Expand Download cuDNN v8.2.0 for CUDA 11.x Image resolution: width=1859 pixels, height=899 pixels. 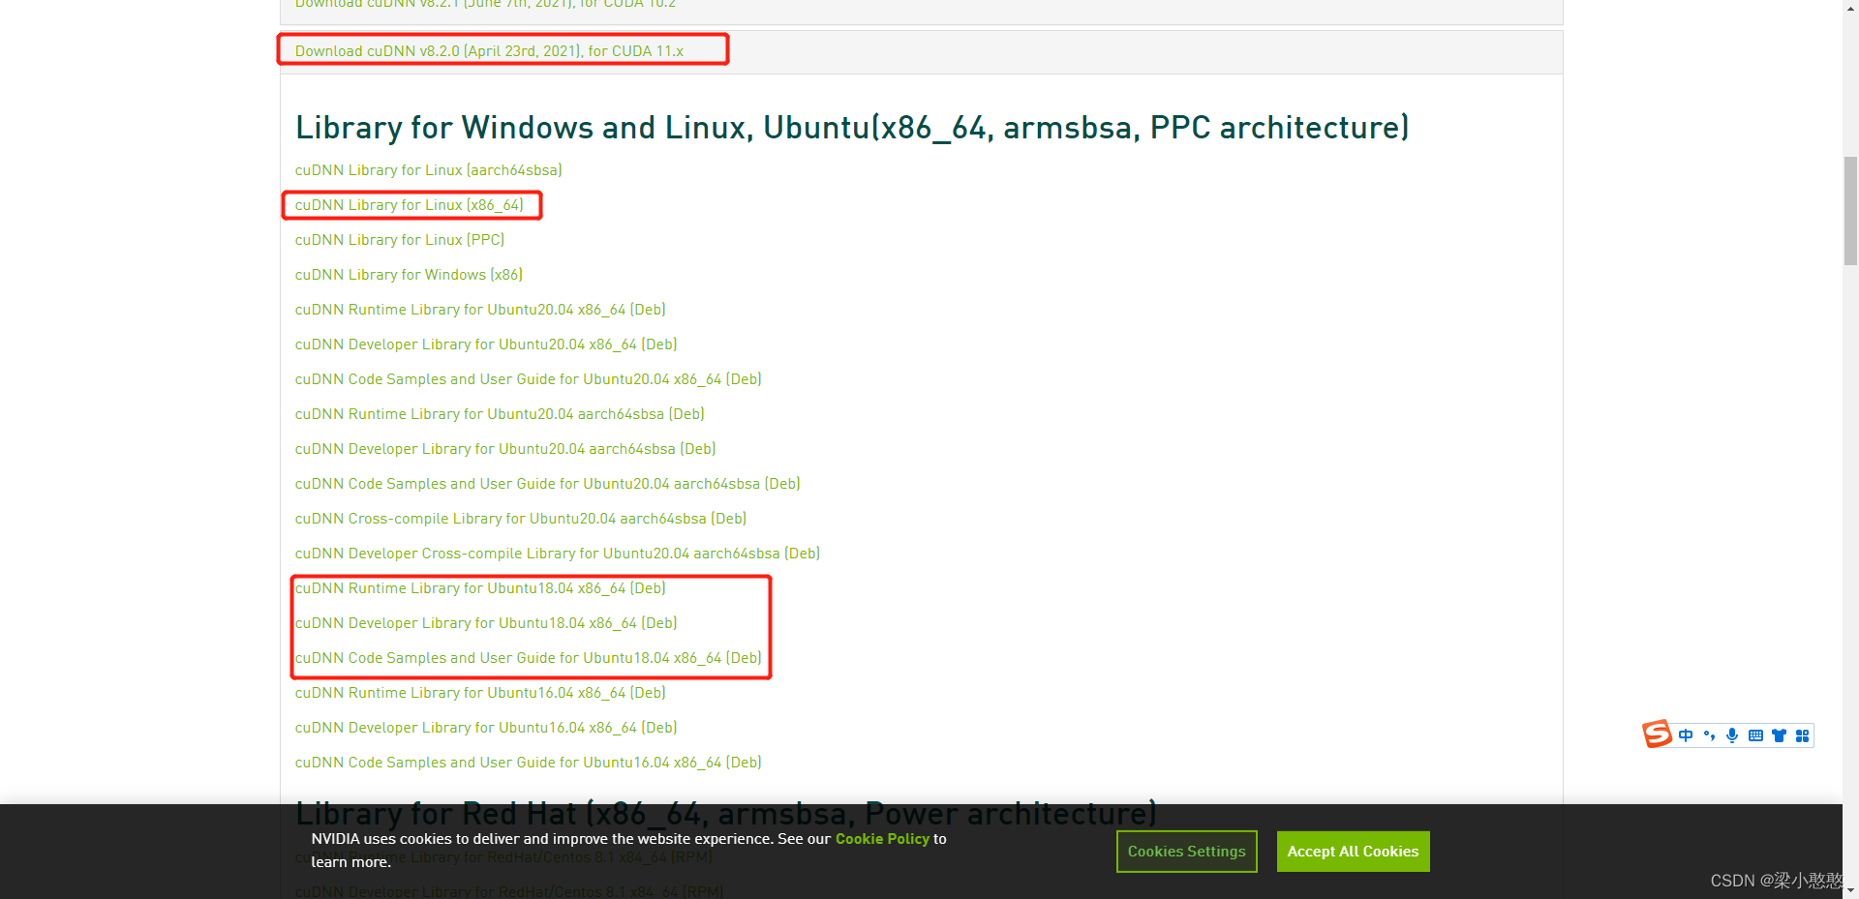489,51
